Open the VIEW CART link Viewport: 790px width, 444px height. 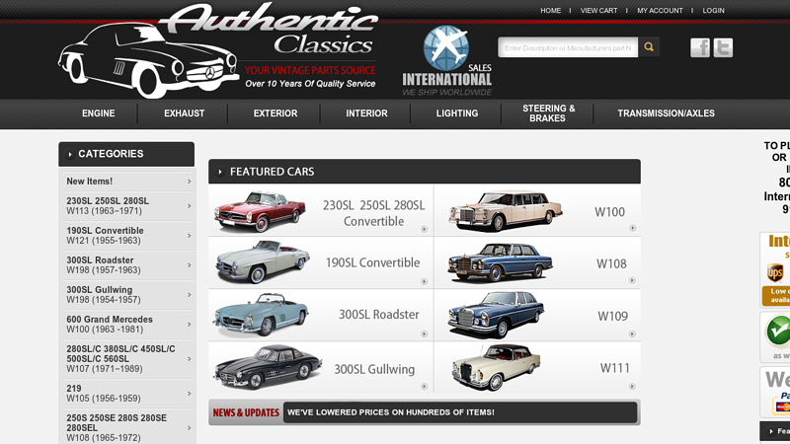598,11
